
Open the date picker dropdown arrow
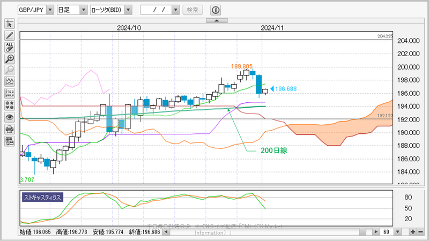coord(176,10)
